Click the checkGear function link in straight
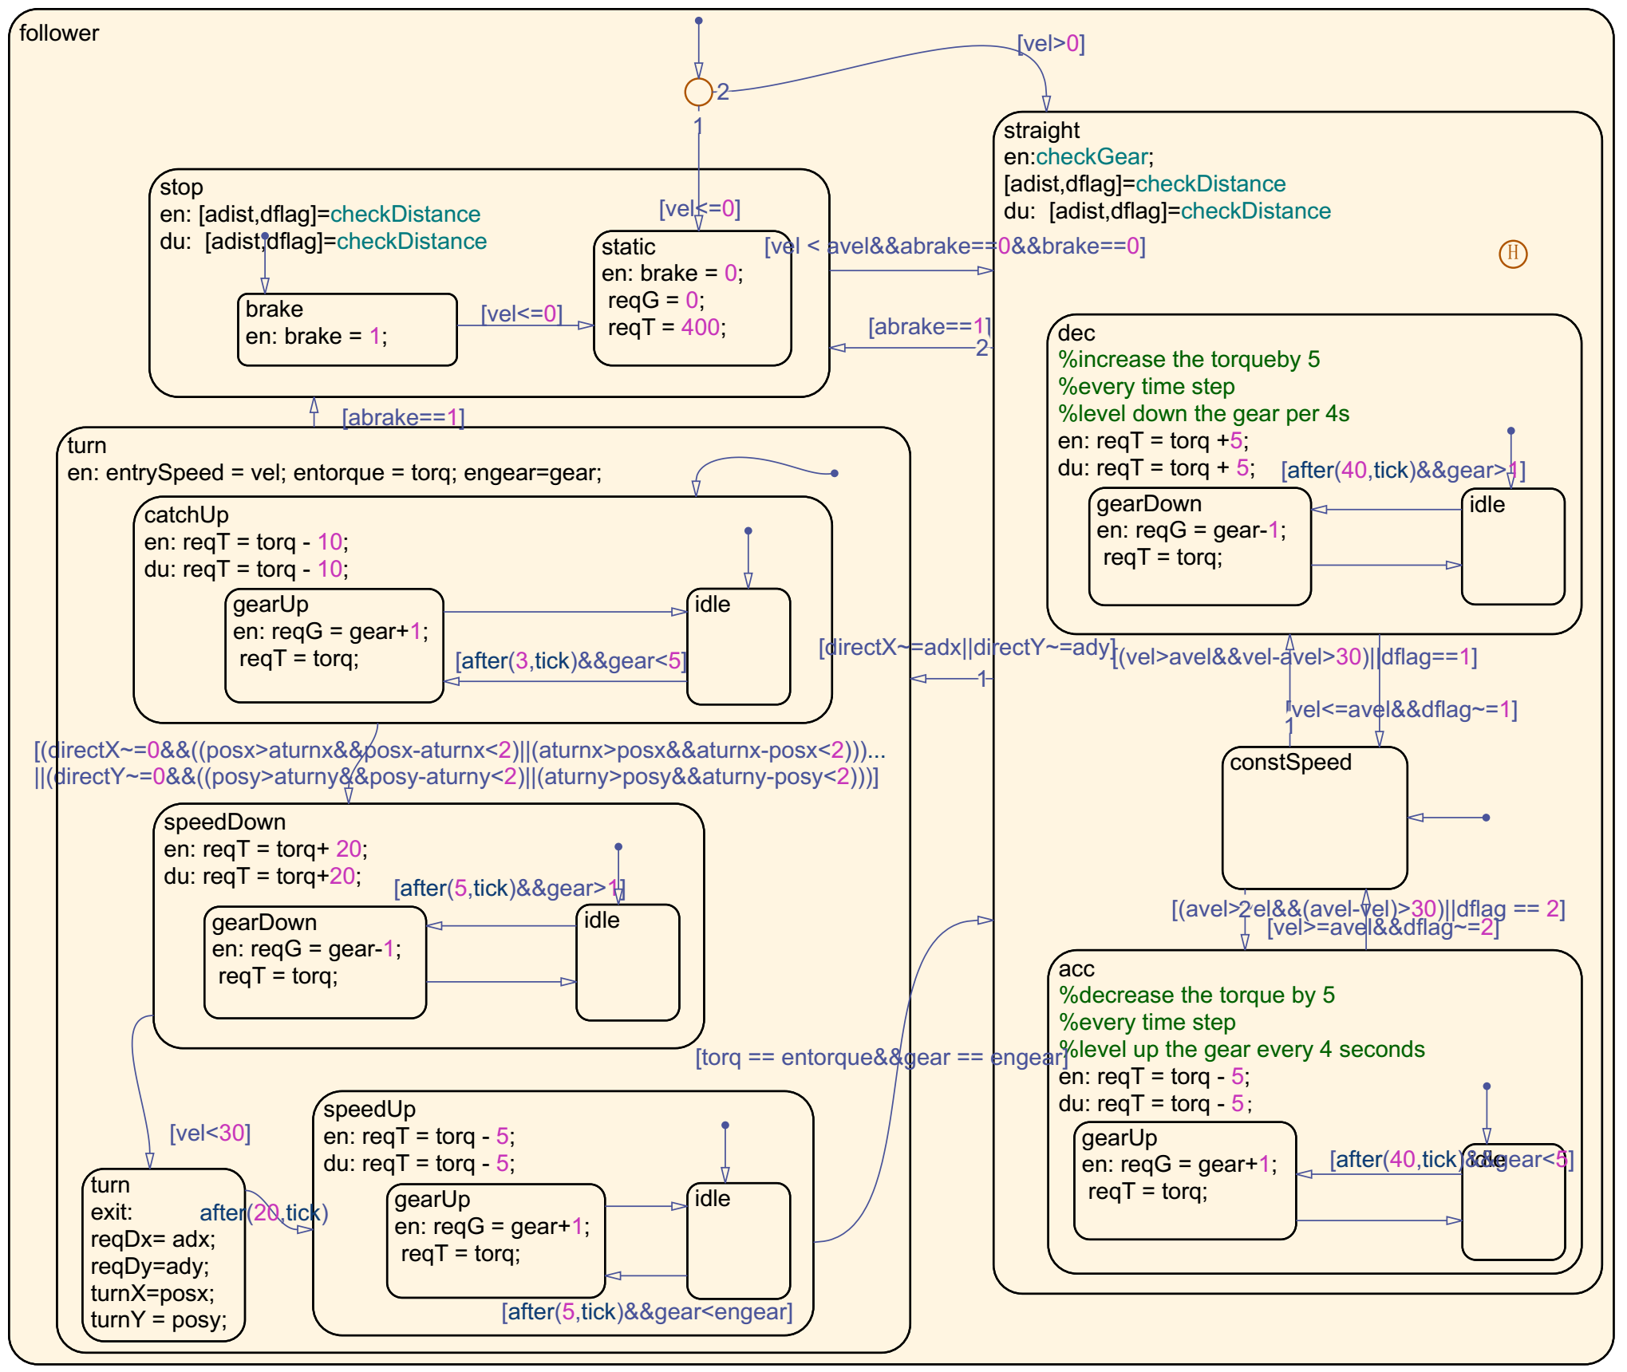 pyautogui.click(x=1092, y=157)
